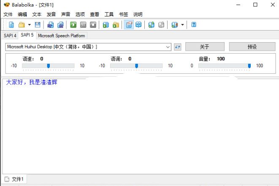Pause speech with the Pause button

83,25
